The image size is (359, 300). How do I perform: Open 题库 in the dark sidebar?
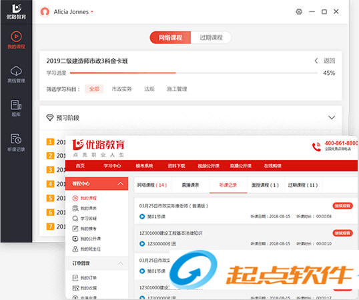[x=16, y=108]
